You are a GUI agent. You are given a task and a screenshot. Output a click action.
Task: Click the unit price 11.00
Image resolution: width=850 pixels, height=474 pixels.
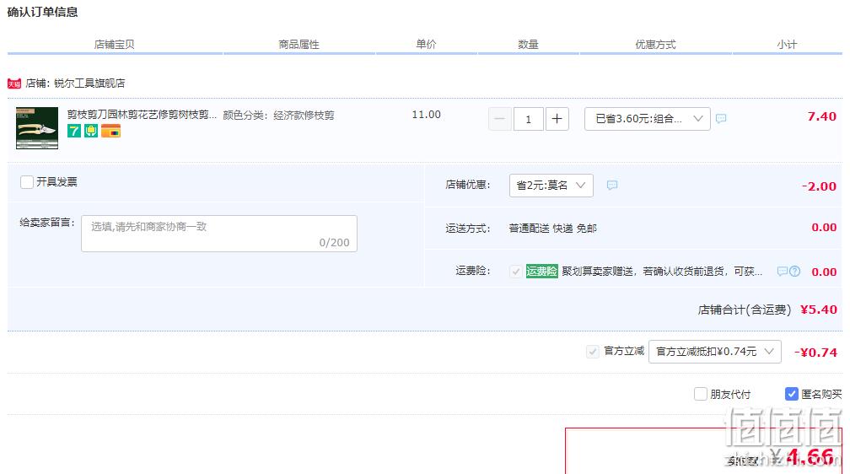tap(426, 115)
